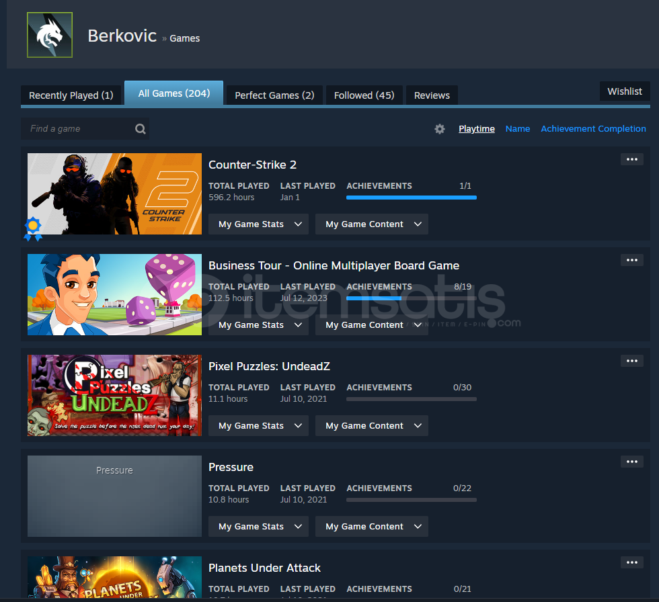This screenshot has width=659, height=602.
Task: Click the Counter-Strike 2 achievements progress bar
Action: (x=411, y=198)
